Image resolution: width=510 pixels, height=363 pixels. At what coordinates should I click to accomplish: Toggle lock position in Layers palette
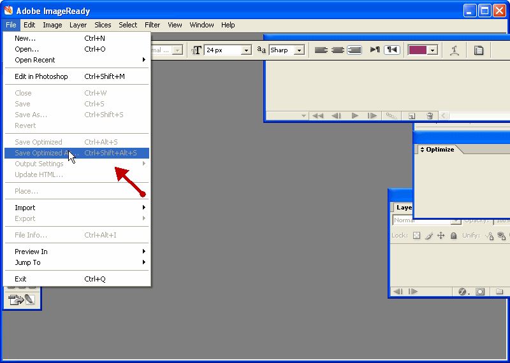click(441, 236)
